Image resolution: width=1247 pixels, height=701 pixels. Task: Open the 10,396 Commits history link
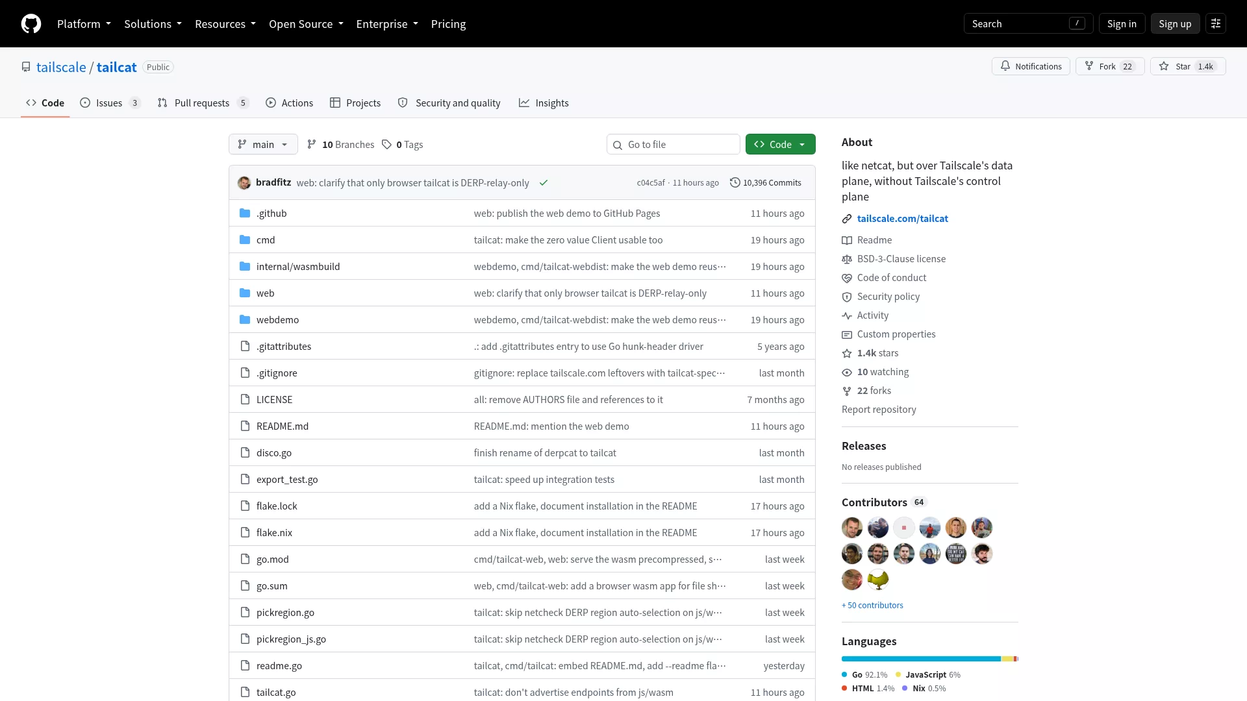[766, 183]
